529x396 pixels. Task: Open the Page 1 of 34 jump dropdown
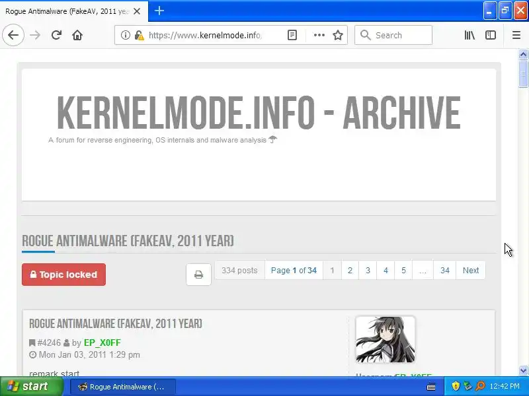click(x=294, y=271)
